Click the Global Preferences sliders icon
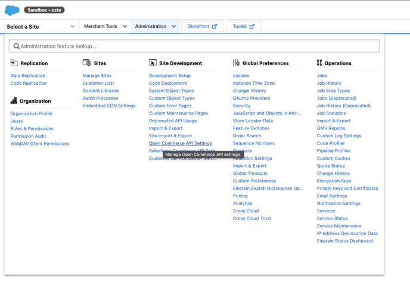Image resolution: width=410 pixels, height=284 pixels. (237, 63)
